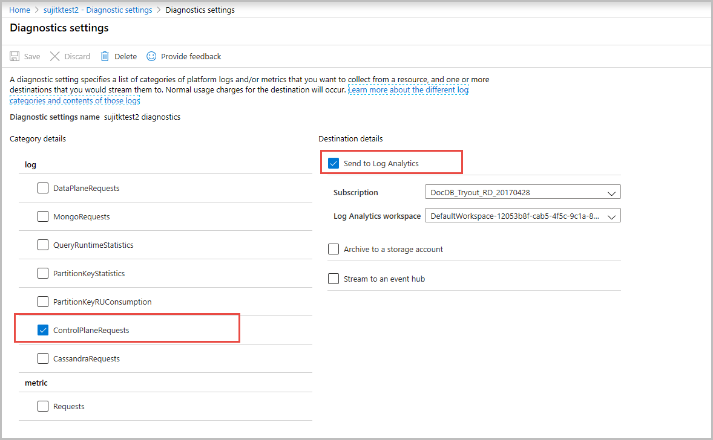Check Archive to a storage account
The width and height of the screenshot is (713, 440).
tap(333, 249)
